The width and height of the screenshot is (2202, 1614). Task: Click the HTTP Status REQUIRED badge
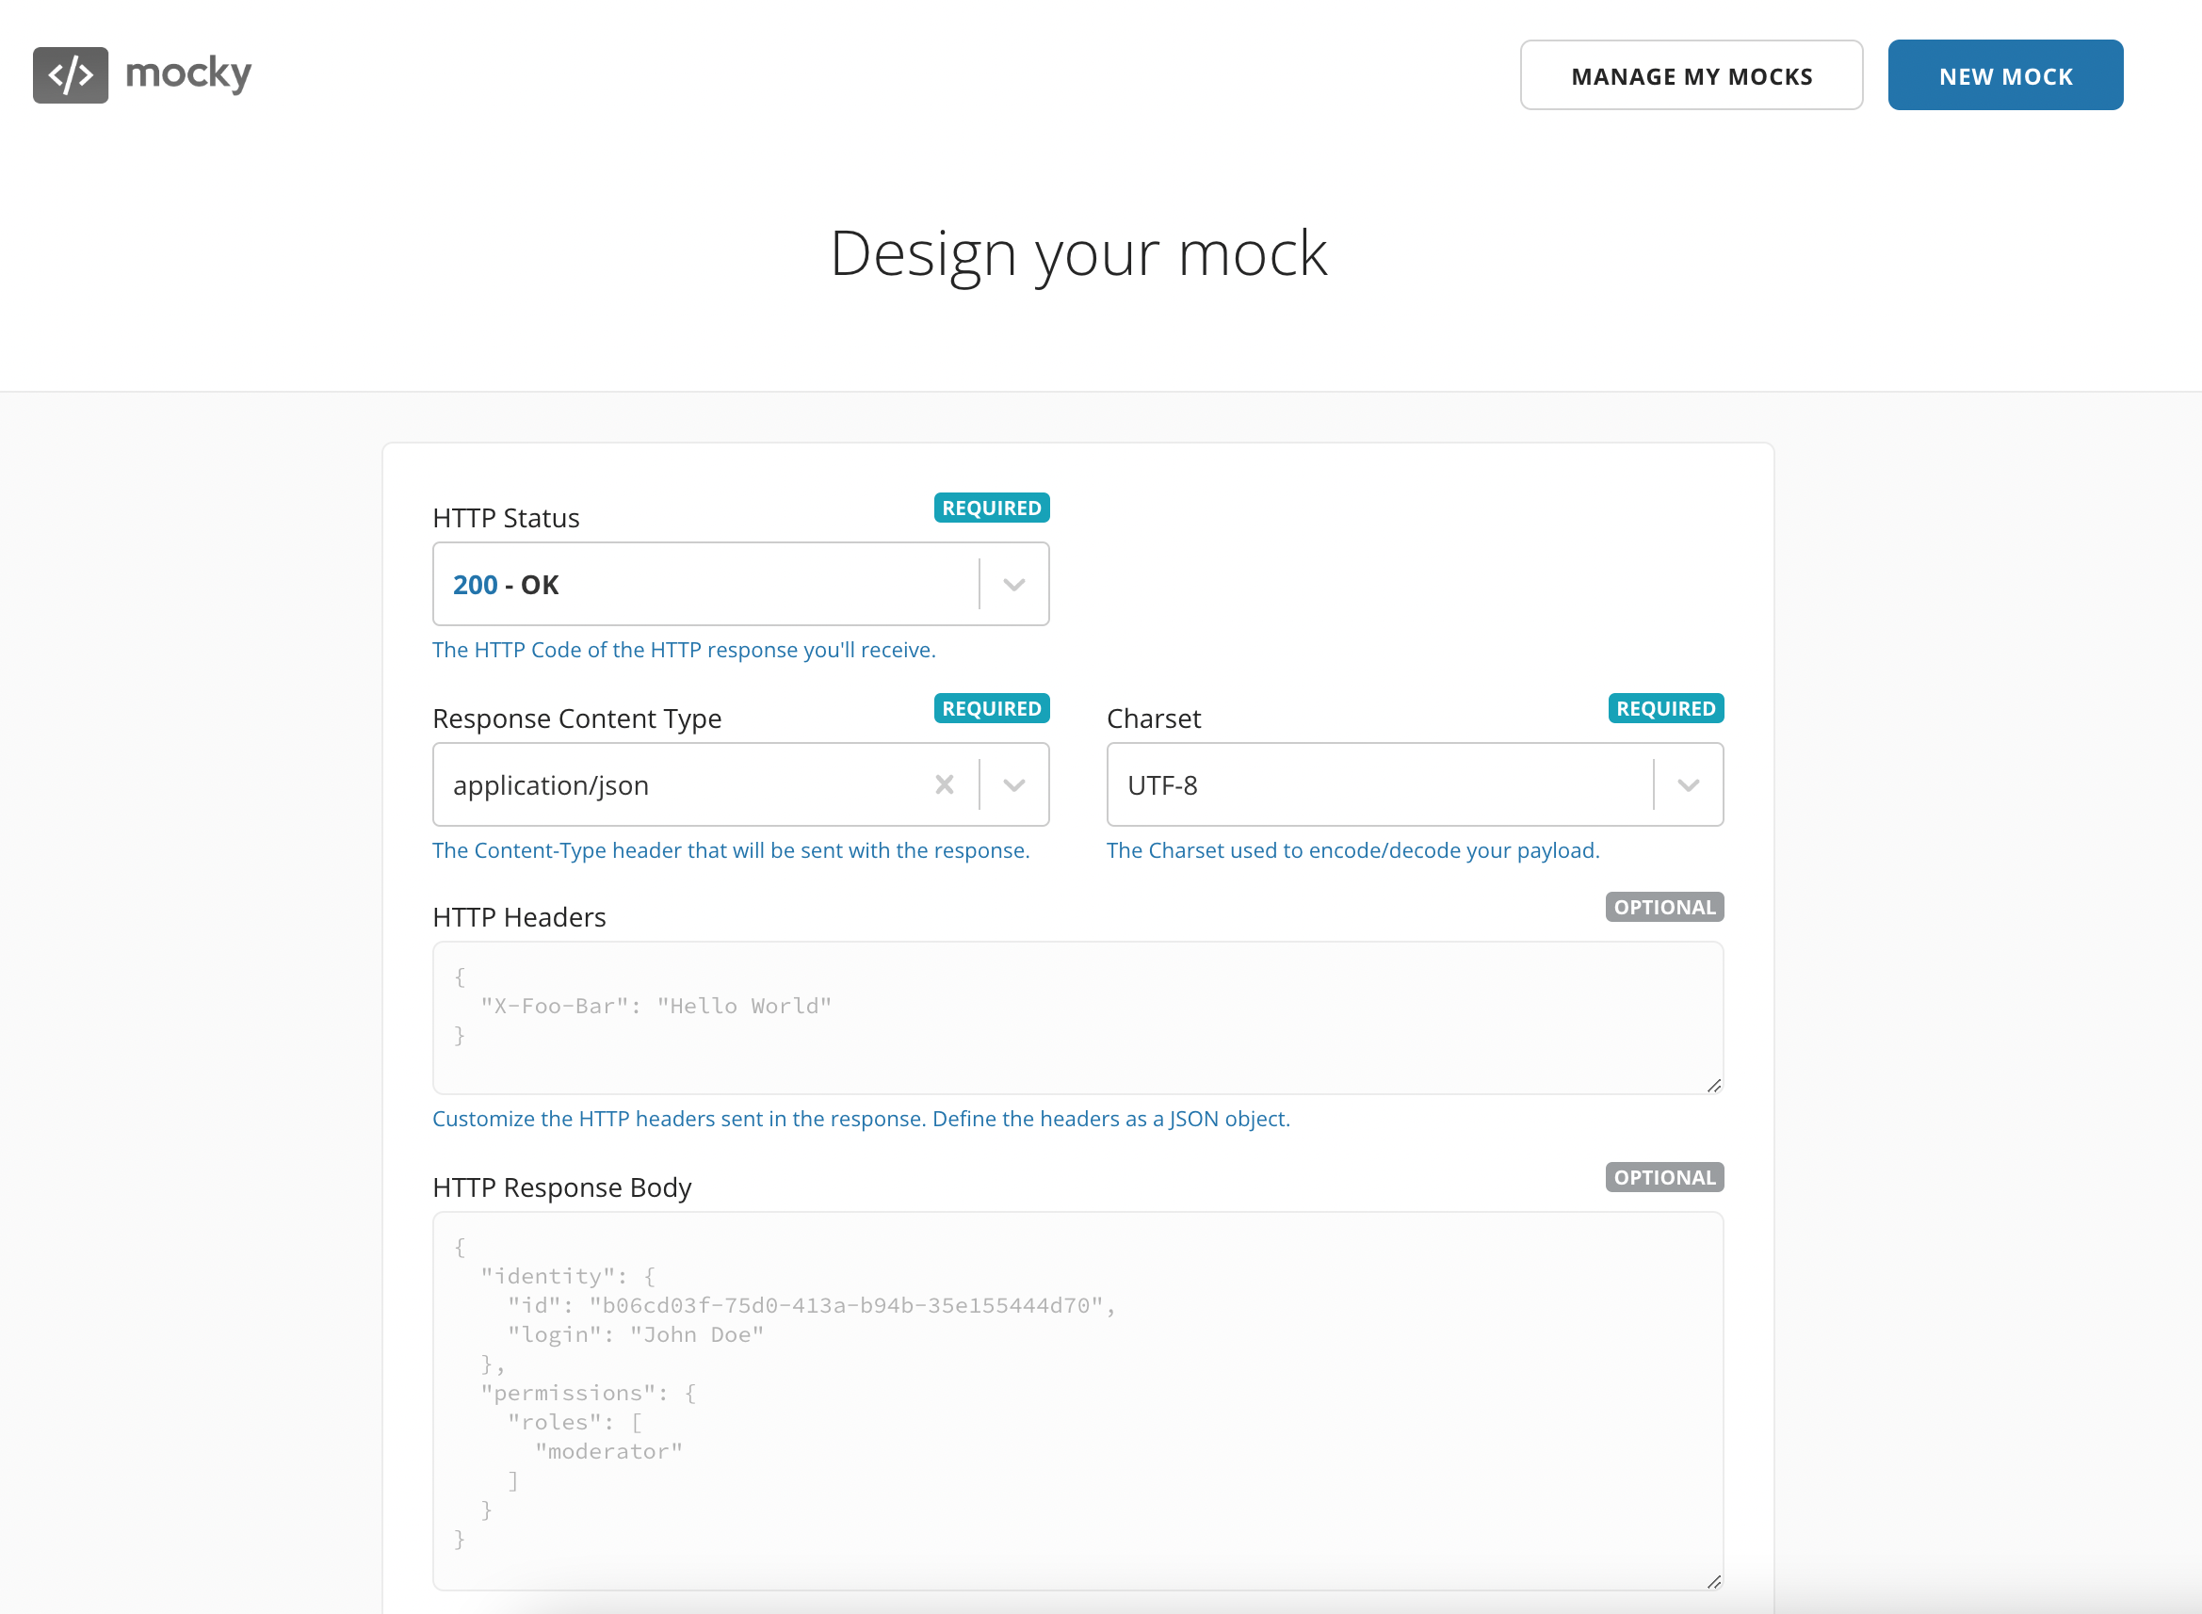tap(991, 508)
